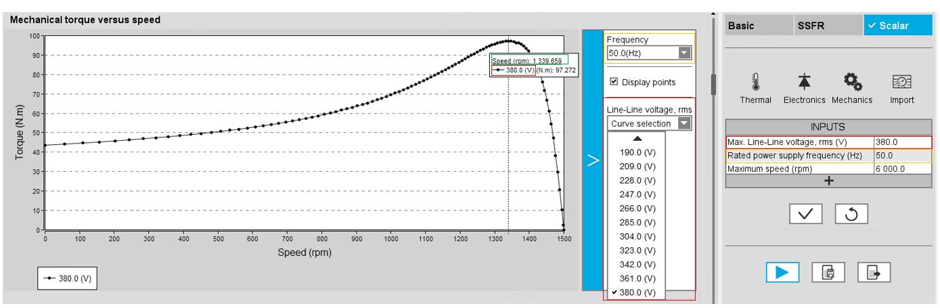This screenshot has width=940, height=308.
Task: Run the test with play button
Action: (782, 272)
